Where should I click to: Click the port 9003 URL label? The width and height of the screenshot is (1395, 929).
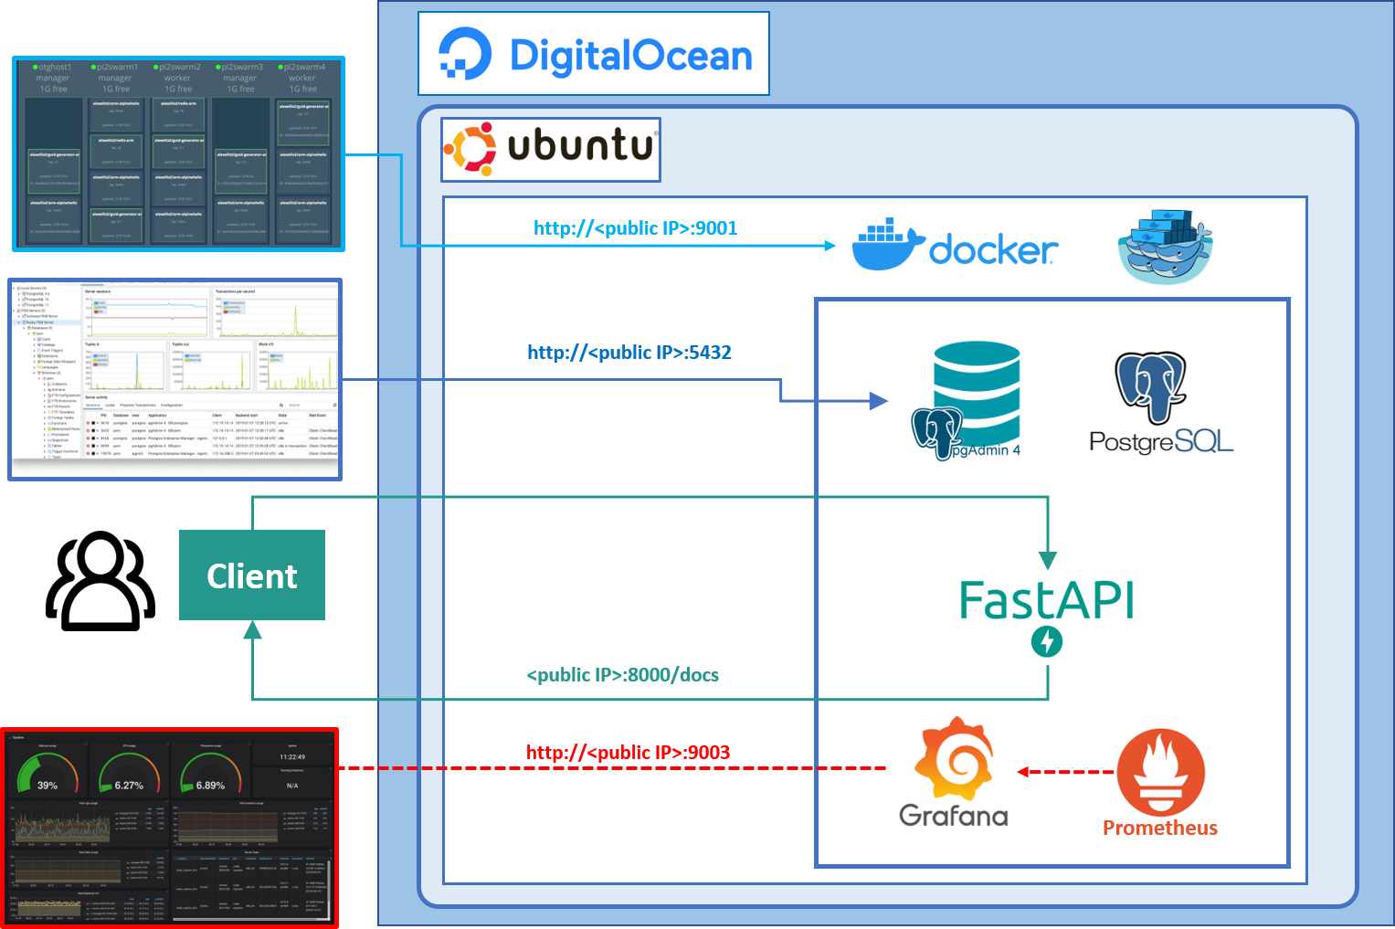629,753
